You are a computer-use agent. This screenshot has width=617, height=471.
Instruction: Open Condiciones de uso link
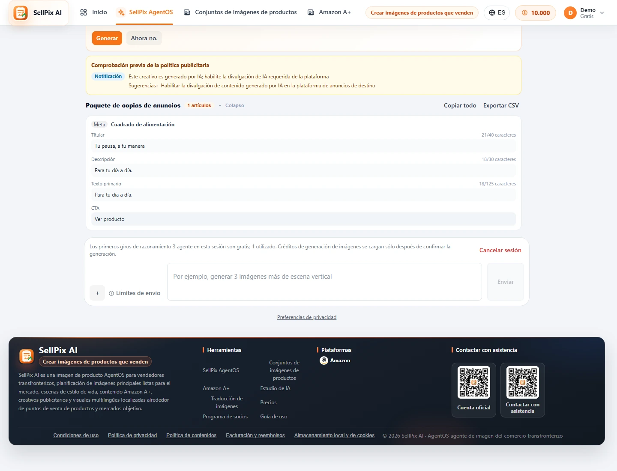tap(76, 435)
